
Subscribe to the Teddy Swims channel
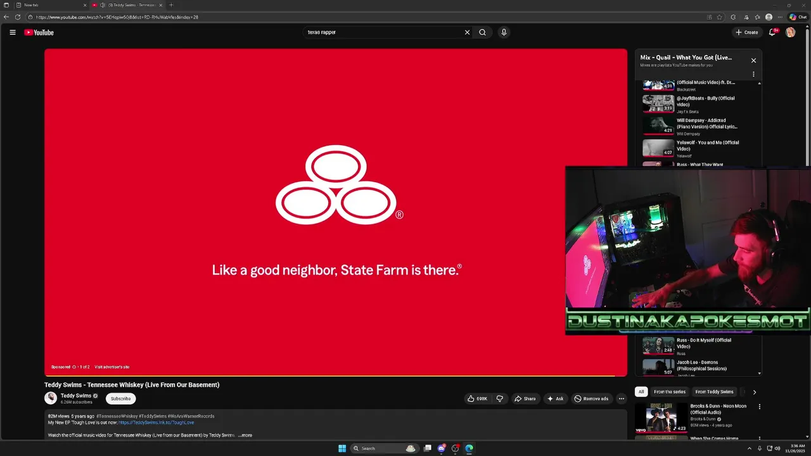coord(120,398)
